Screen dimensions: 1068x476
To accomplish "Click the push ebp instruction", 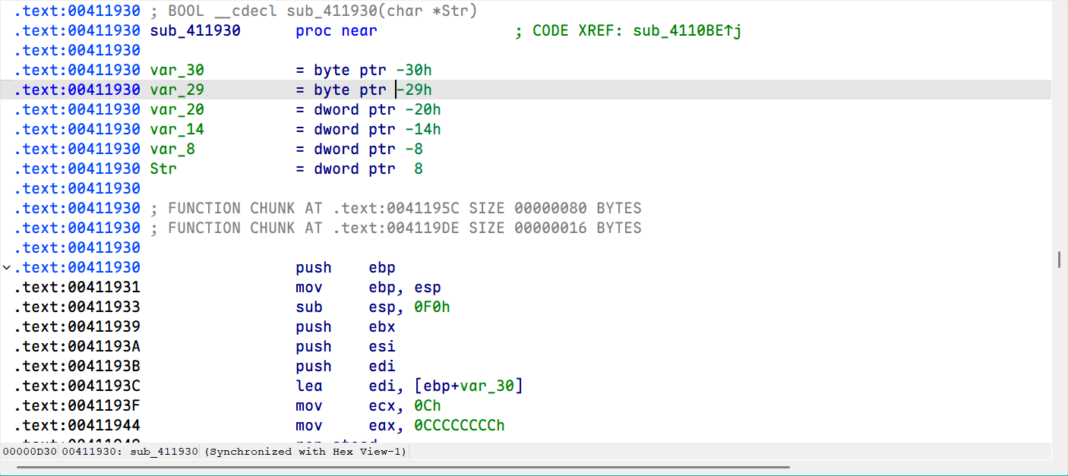I will pyautogui.click(x=346, y=267).
